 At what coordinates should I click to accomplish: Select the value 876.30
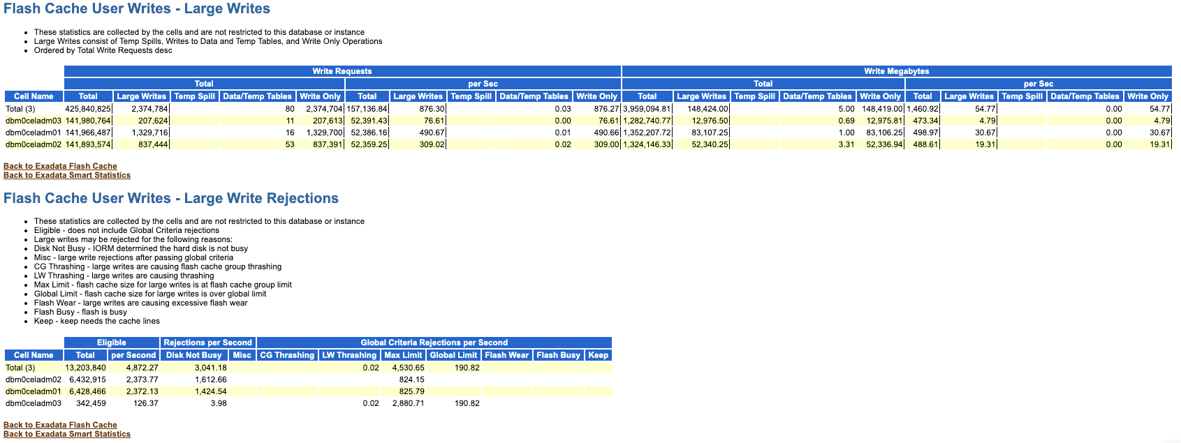coord(432,109)
